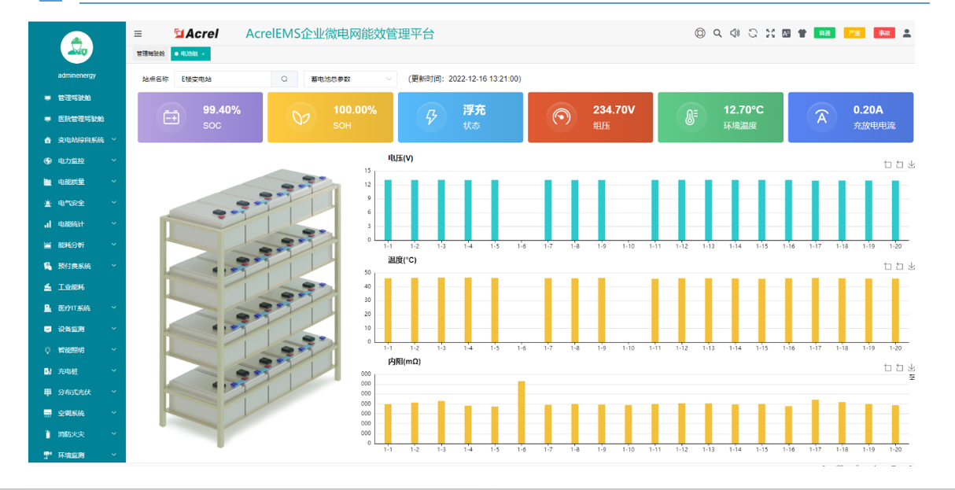Click the green 普通 alarm badge

pyautogui.click(x=824, y=33)
